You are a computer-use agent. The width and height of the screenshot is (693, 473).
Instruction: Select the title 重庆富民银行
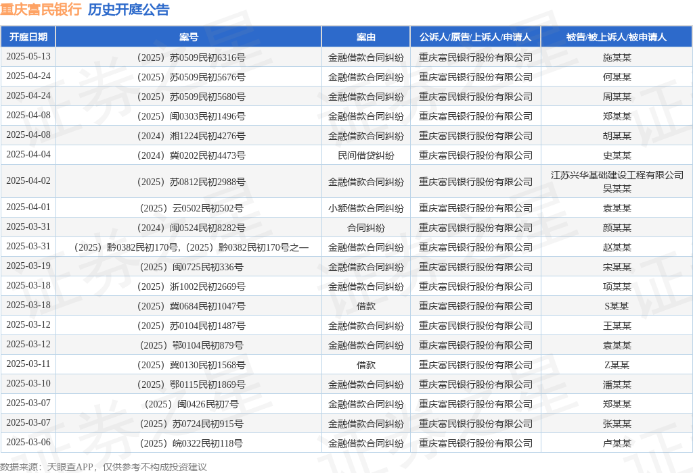(x=41, y=9)
